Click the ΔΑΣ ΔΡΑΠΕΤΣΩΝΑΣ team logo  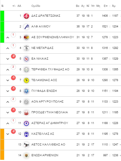[x=26, y=16]
